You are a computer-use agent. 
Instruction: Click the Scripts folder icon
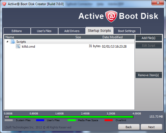point(13,41)
